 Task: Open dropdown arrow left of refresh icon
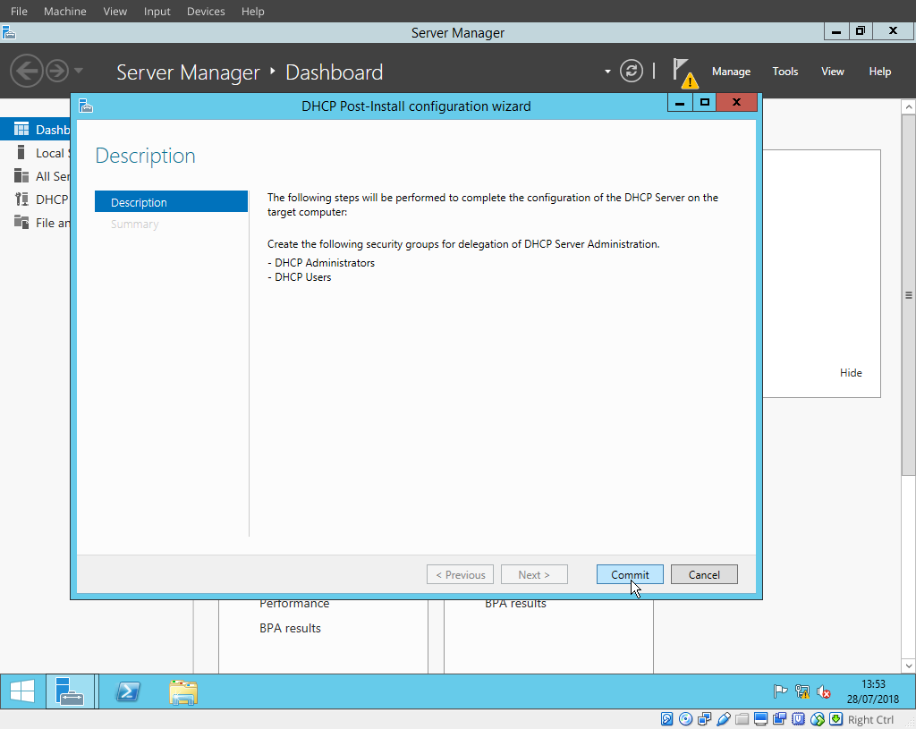tap(607, 72)
